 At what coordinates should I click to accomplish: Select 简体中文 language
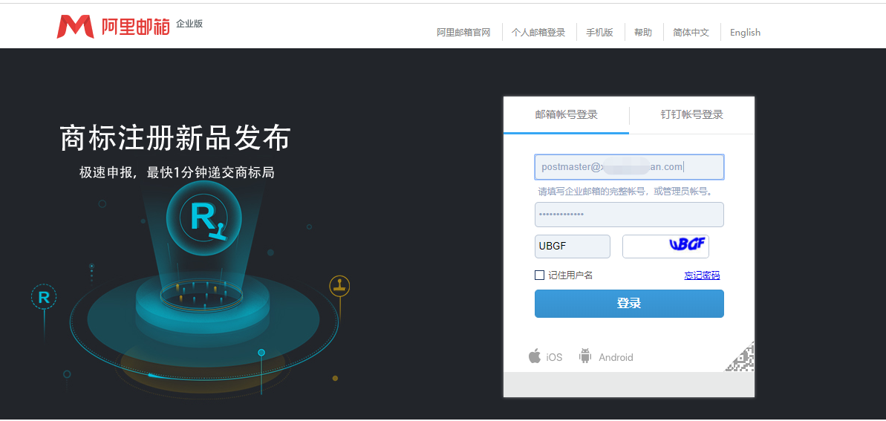691,32
